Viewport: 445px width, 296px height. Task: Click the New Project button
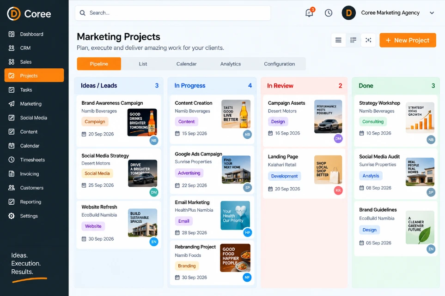coord(408,40)
